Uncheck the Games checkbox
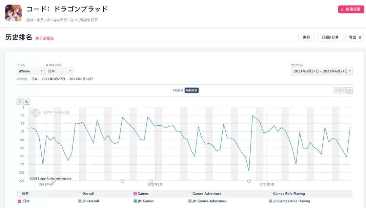Image resolution: width=366 pixels, height=208 pixels. pos(135,194)
